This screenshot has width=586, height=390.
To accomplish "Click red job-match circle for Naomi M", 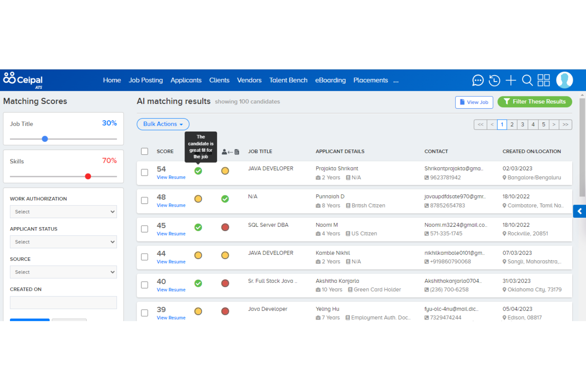I will [225, 227].
